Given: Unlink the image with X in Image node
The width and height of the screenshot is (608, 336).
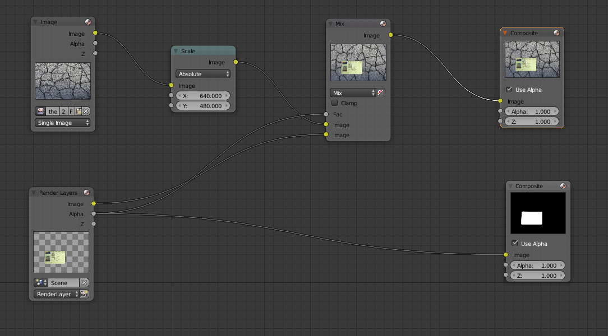Looking at the screenshot, I should tap(86, 111).
